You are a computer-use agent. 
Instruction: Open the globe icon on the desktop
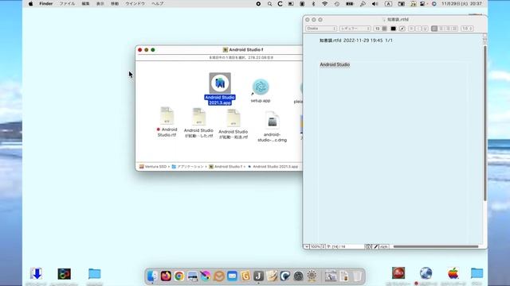pyautogui.click(x=426, y=273)
